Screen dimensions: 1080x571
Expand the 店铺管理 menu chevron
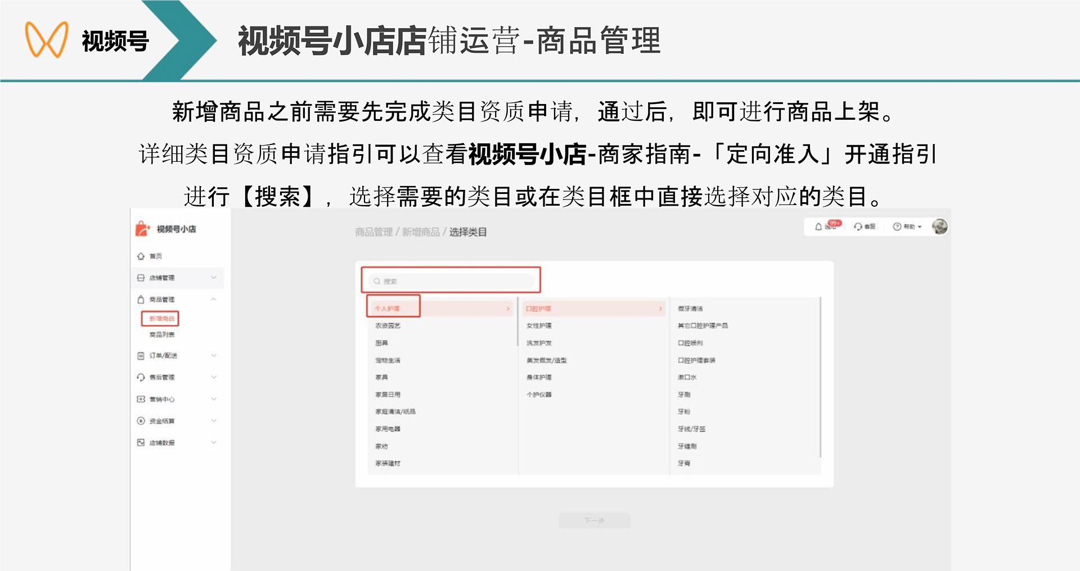pyautogui.click(x=214, y=278)
